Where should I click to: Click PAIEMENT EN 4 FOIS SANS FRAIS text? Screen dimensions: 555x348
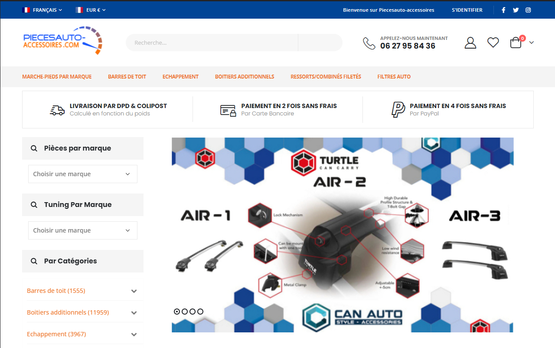pos(458,106)
